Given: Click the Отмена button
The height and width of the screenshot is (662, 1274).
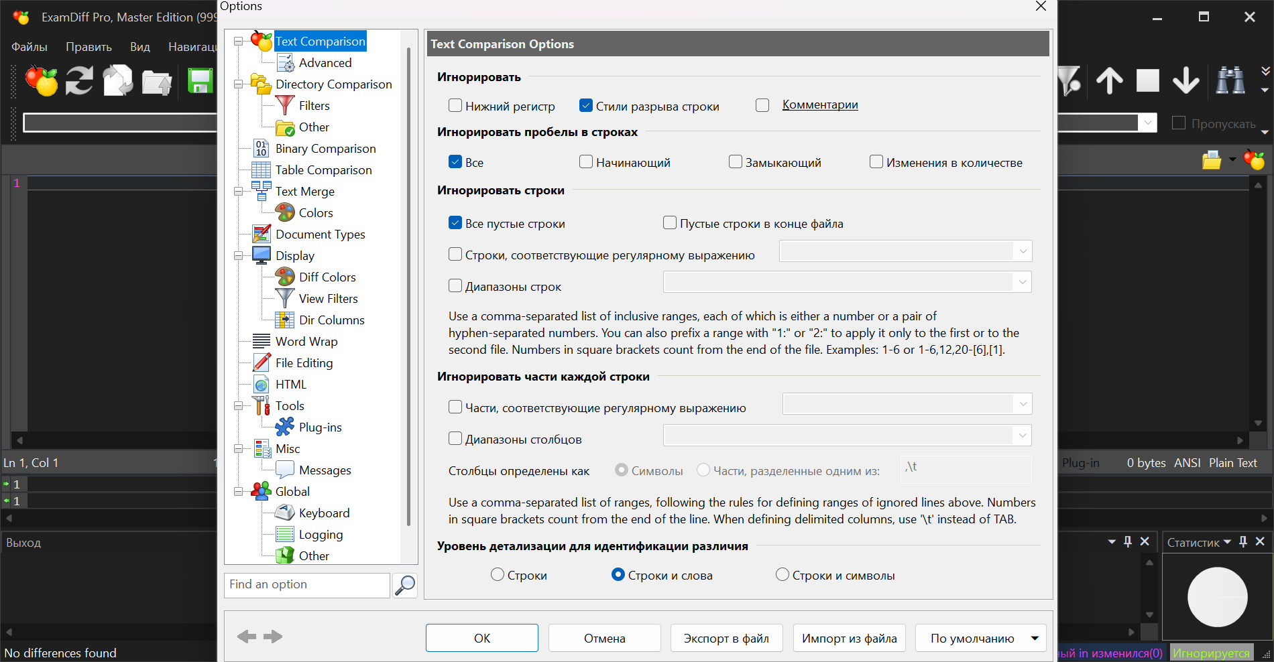Looking at the screenshot, I should pos(605,638).
